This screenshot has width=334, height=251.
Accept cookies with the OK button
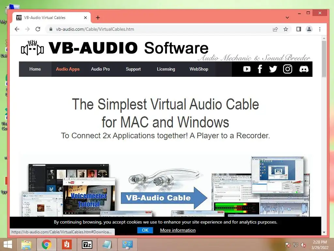tap(145, 230)
